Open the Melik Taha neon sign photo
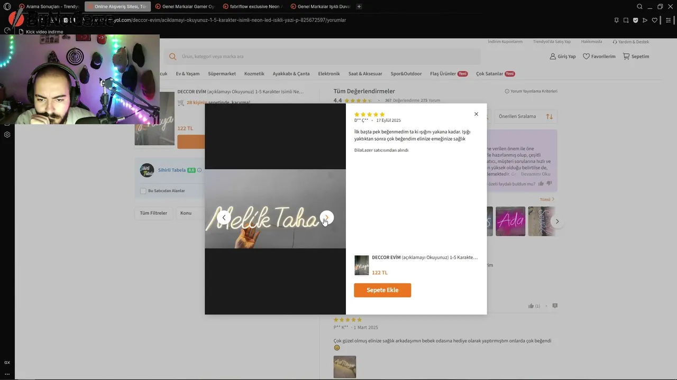 click(x=275, y=209)
